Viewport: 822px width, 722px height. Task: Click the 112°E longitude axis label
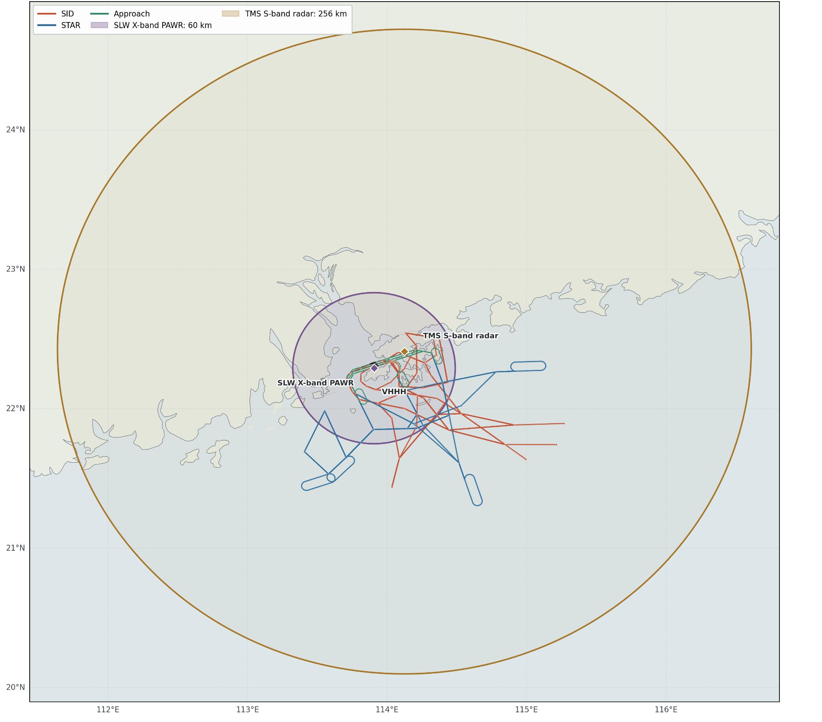click(x=108, y=710)
